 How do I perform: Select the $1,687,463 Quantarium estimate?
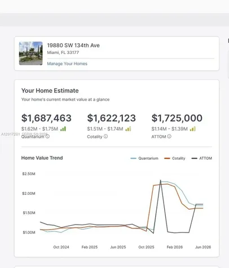[x=46, y=118]
